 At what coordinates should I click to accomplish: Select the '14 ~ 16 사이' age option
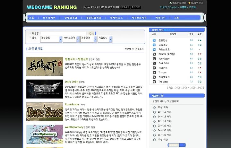tap(154, 117)
